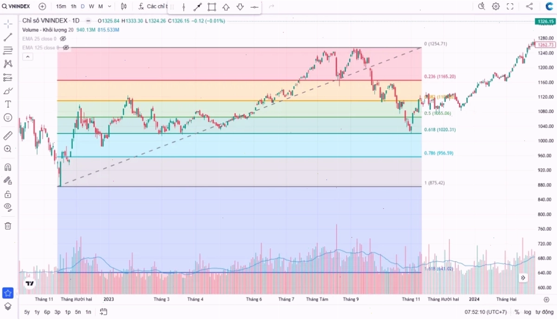Switch to the 15m timeframe
Image resolution: width=557 pixels, height=320 pixels.
click(61, 6)
